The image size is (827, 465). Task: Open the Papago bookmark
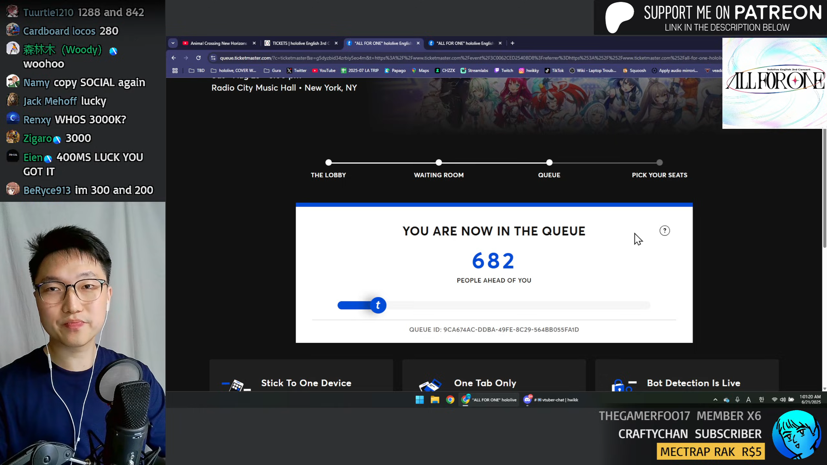(x=395, y=71)
